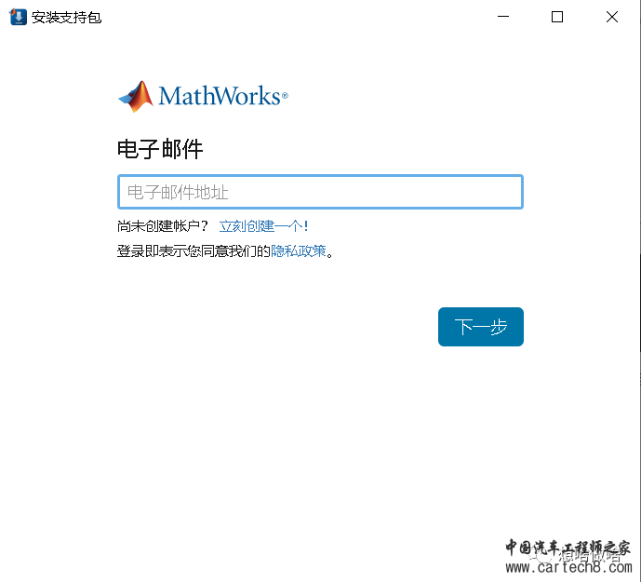Image resolution: width=641 pixels, height=582 pixels.
Task: Open the 隐私政策 privacy policy link
Action: (299, 250)
